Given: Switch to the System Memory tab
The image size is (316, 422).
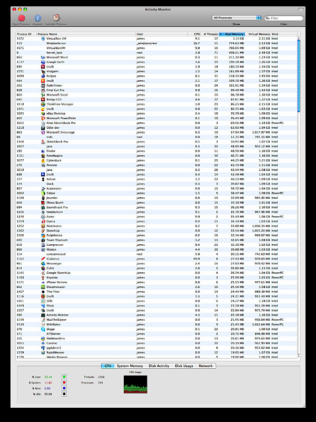Looking at the screenshot, I should tap(130, 366).
